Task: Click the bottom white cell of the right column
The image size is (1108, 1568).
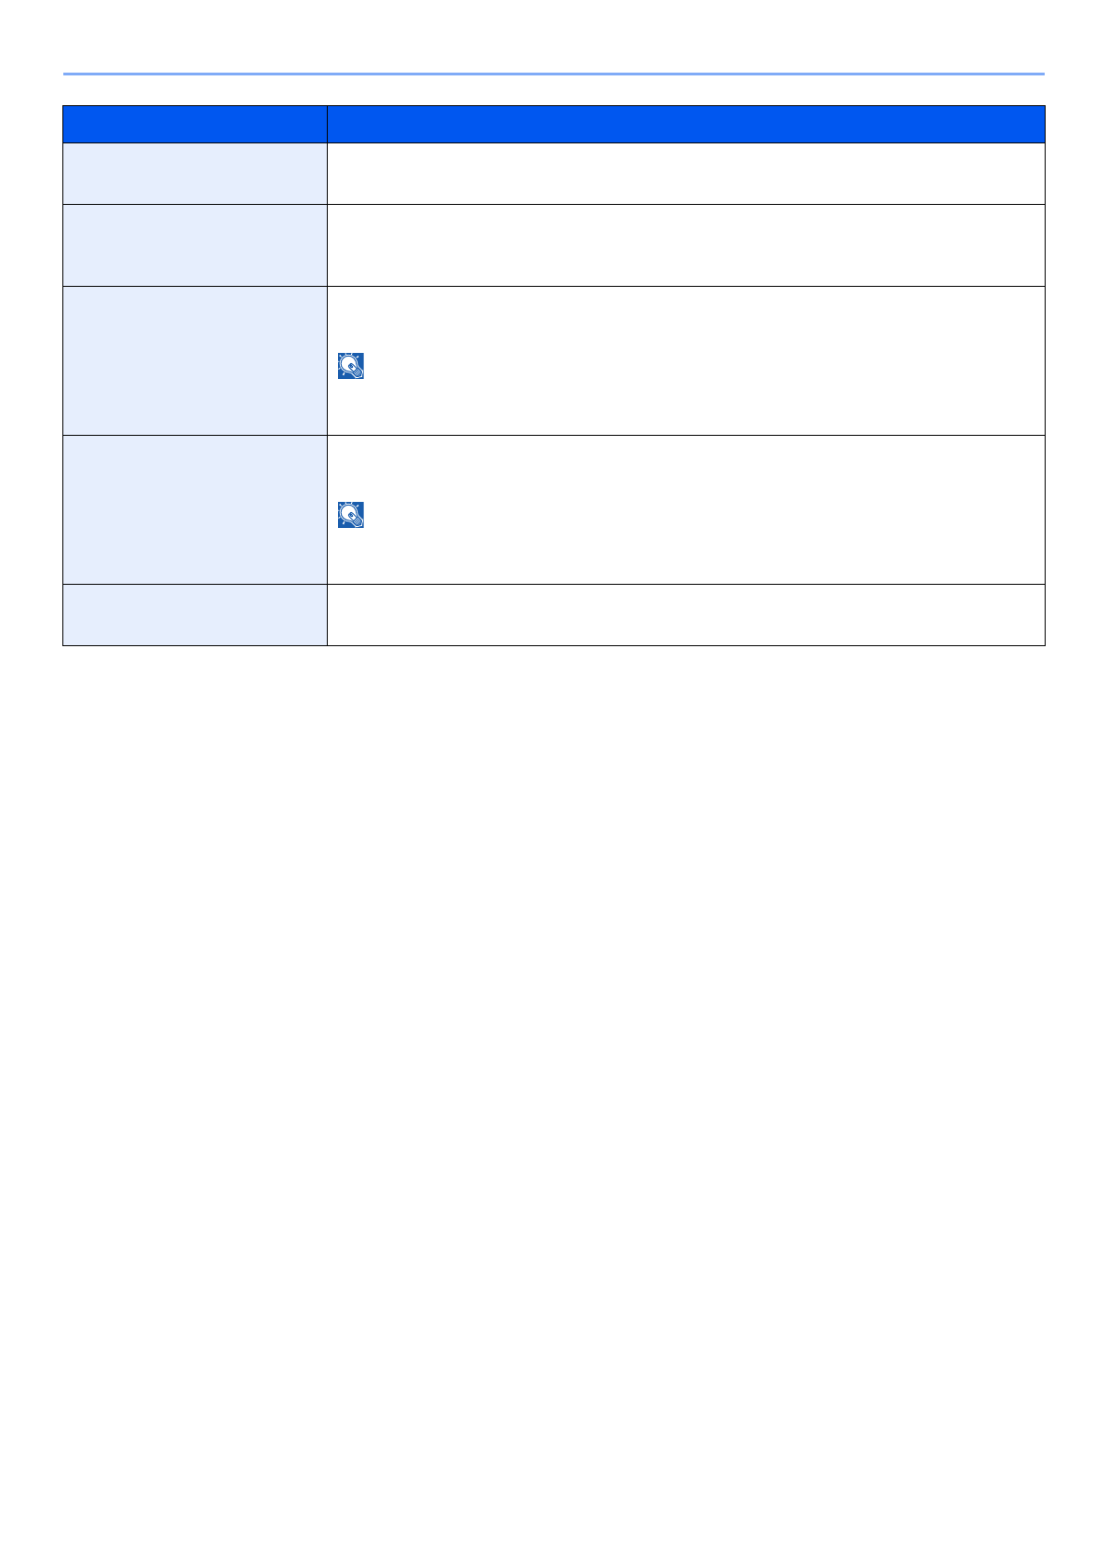Action: [685, 615]
